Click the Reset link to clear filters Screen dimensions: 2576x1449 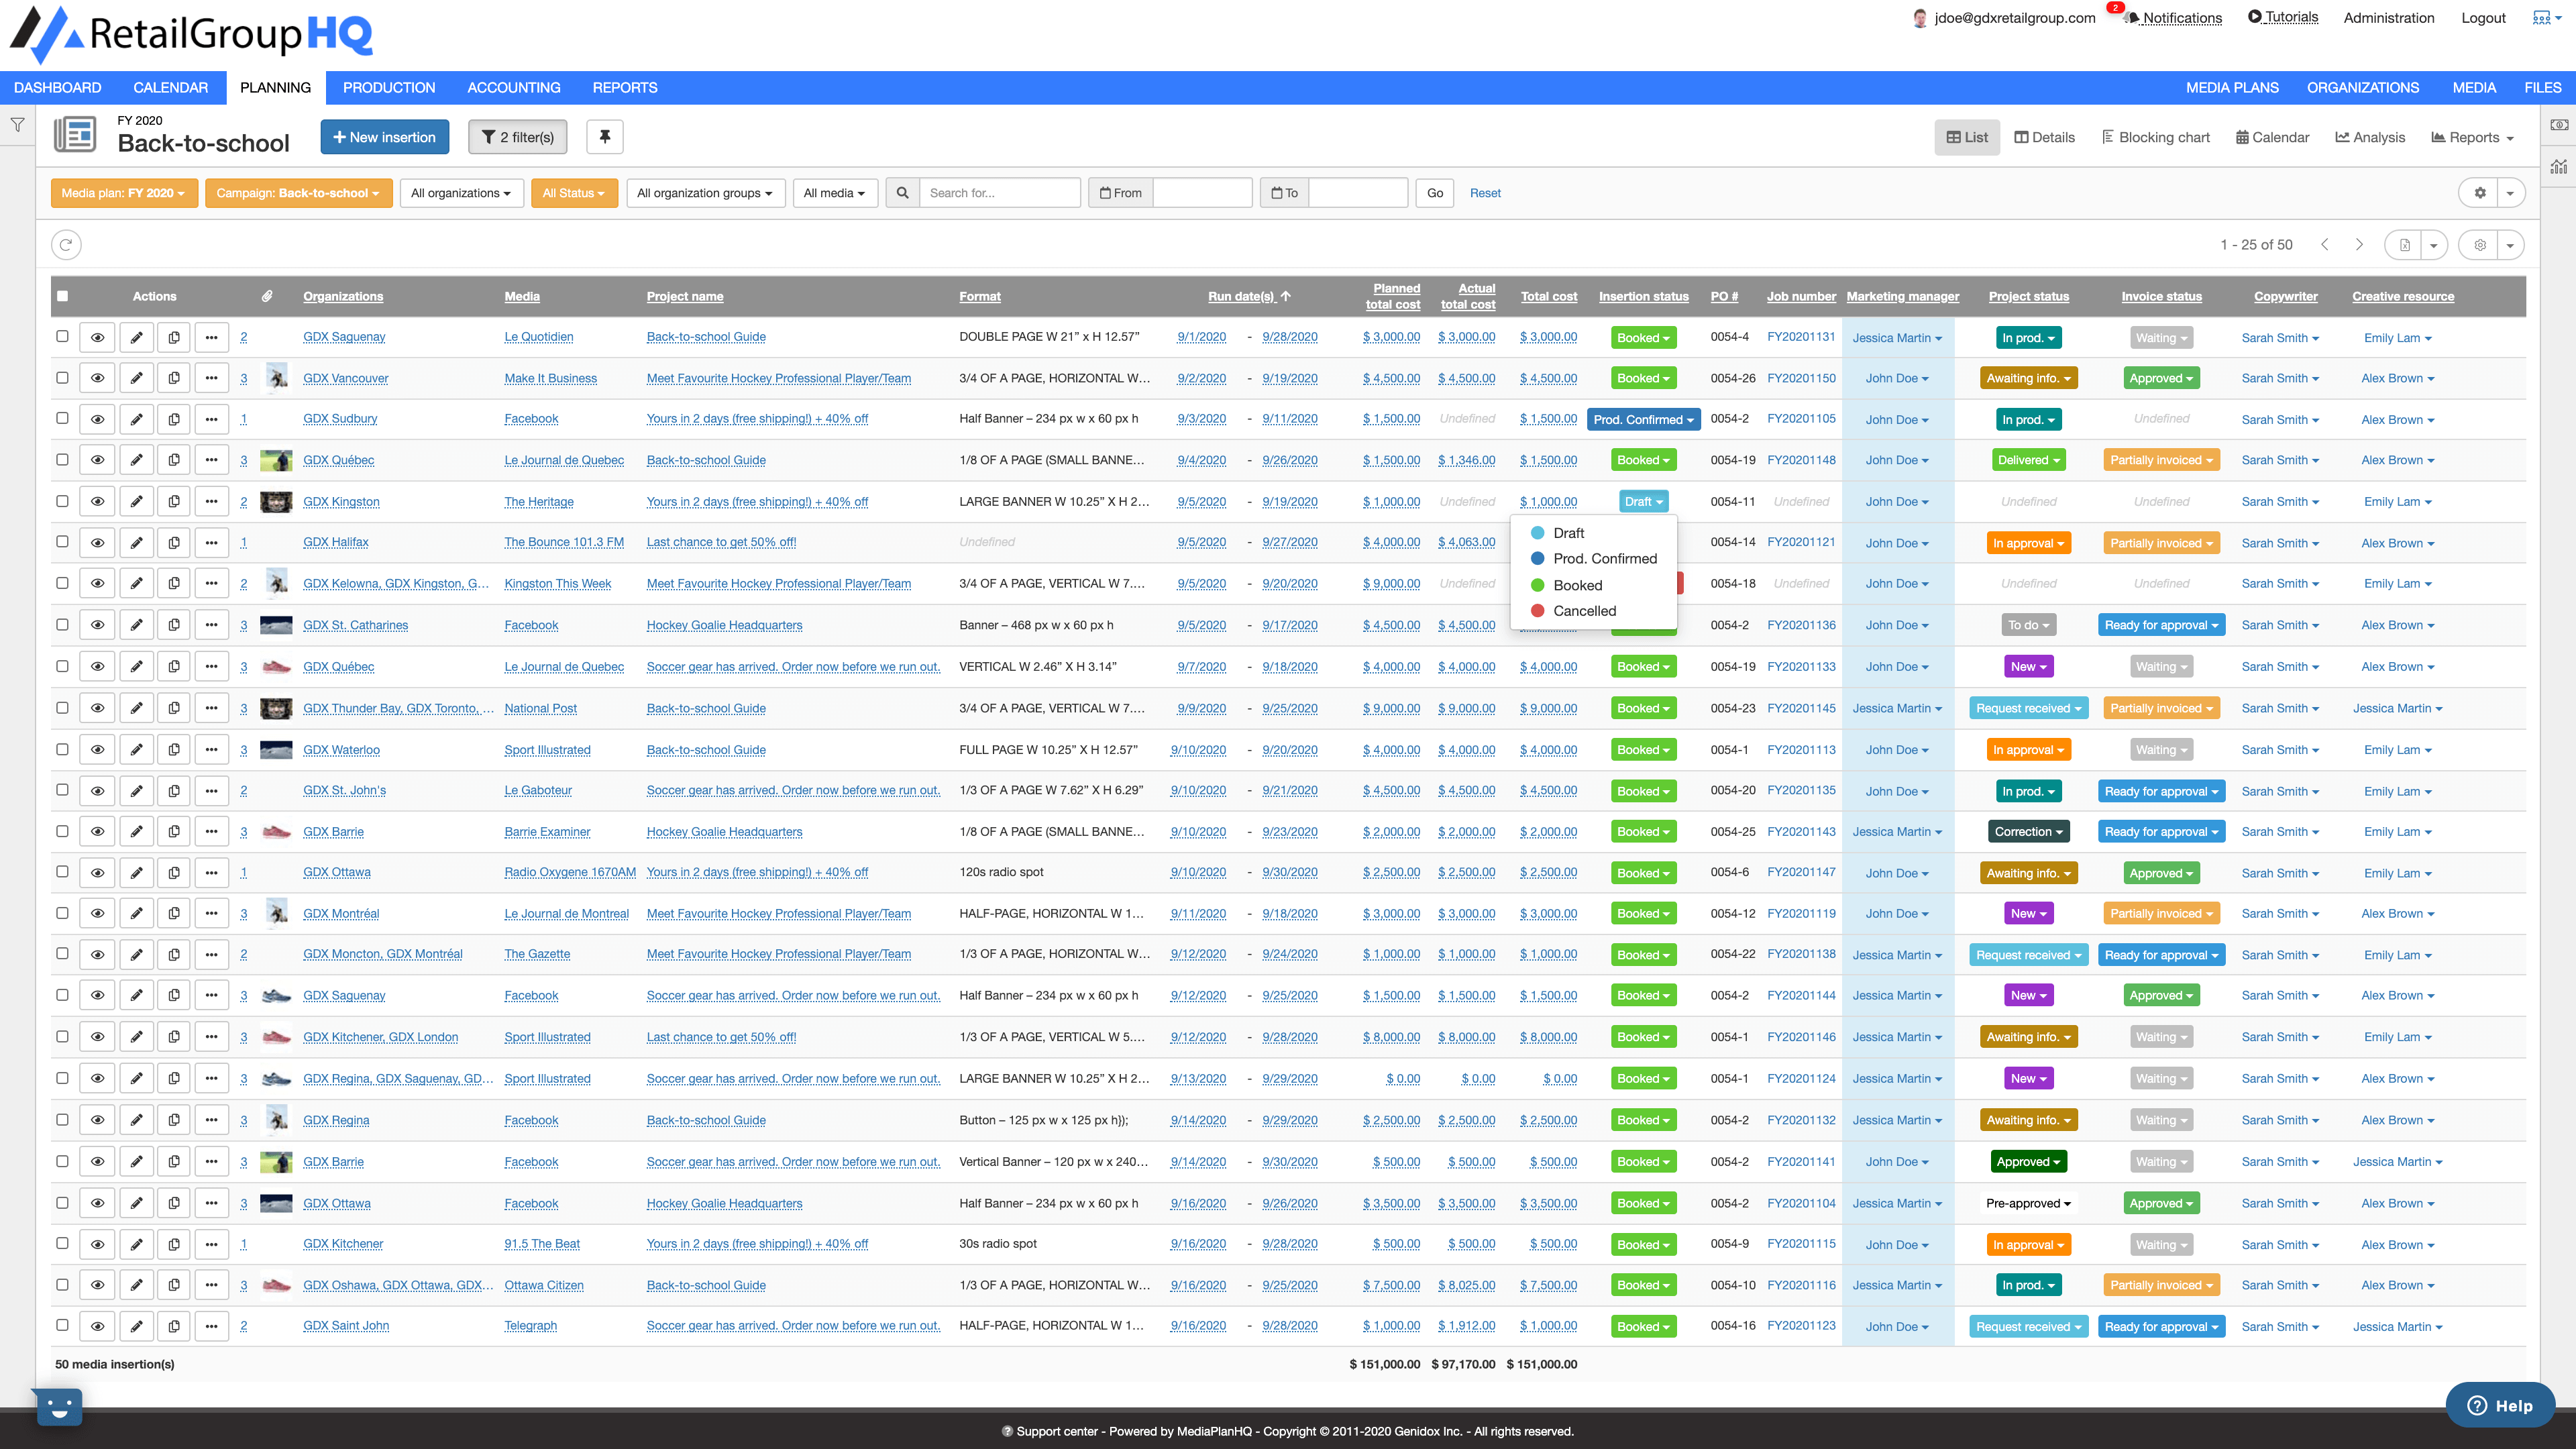[1486, 193]
